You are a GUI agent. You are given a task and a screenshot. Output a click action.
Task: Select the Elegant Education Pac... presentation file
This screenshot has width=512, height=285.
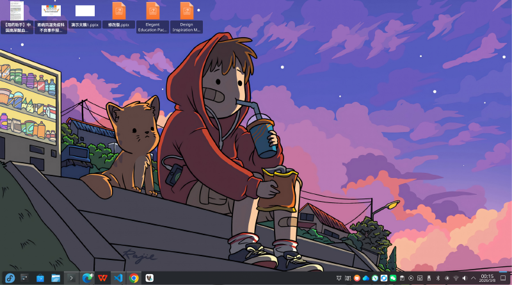(152, 17)
